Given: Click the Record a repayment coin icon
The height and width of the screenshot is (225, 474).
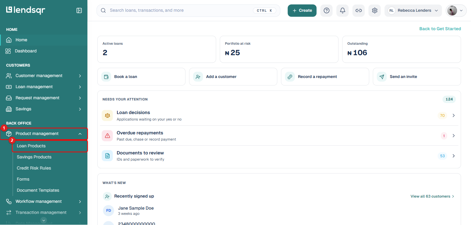Looking at the screenshot, I should (290, 77).
